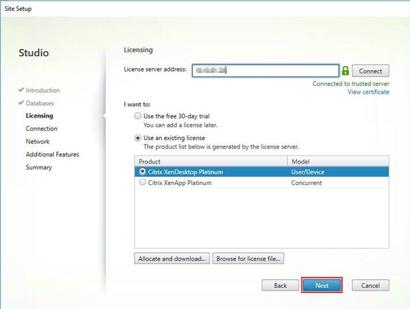Select the free 30-day trial option
Screen dimensions: 410x309
pyautogui.click(x=138, y=115)
